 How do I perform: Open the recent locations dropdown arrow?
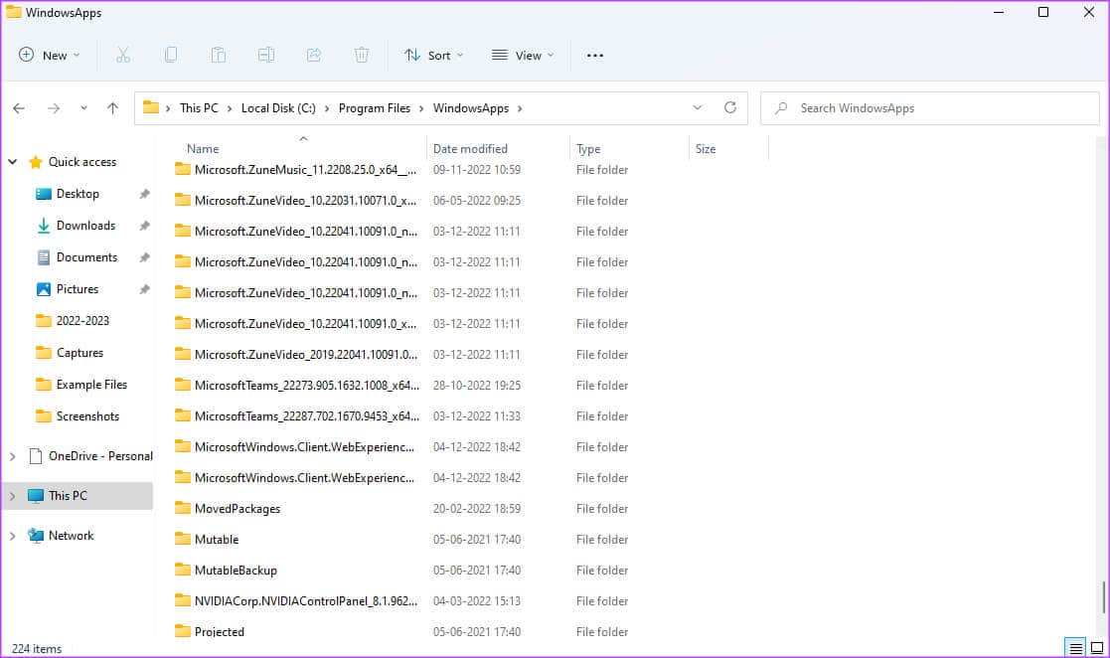[x=83, y=108]
